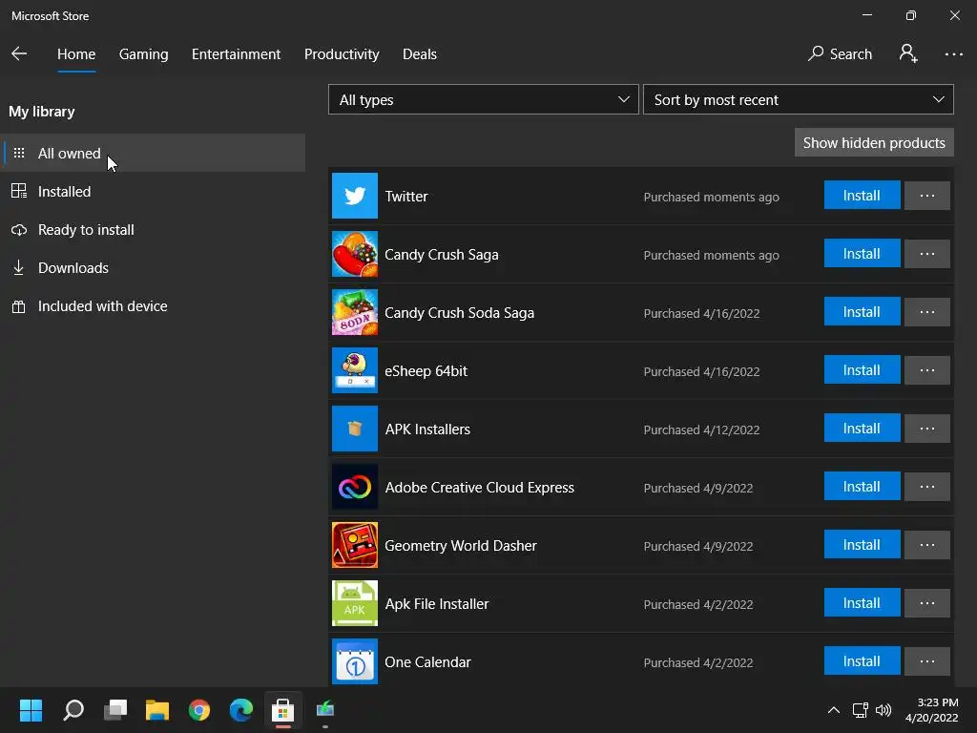
Task: Select Downloads in My library
Action: point(153,267)
